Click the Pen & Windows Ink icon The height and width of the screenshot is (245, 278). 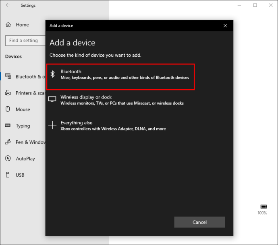coord(8,142)
